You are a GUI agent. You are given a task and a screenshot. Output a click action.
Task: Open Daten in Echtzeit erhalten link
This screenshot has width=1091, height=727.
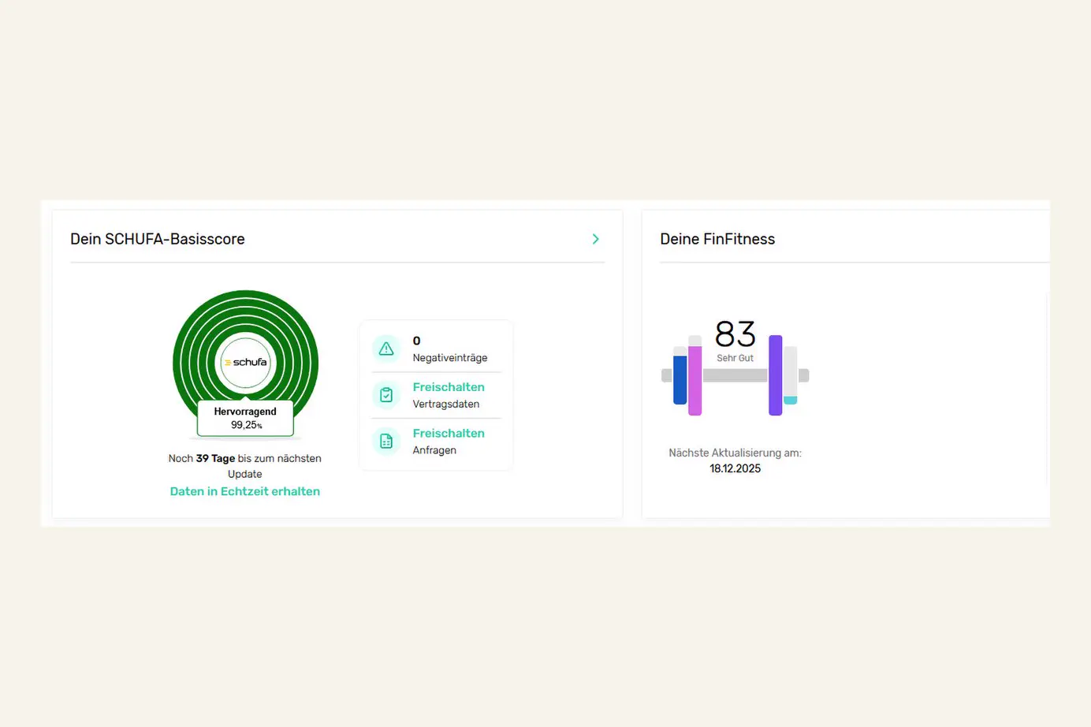point(245,491)
